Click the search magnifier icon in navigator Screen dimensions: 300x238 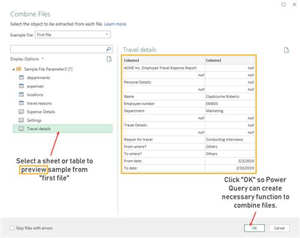pyautogui.click(x=108, y=49)
